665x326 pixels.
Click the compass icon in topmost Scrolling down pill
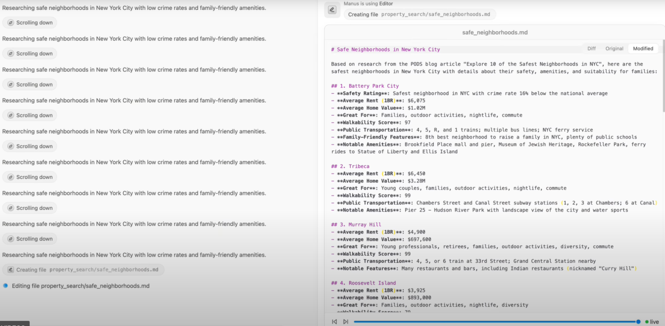10,23
